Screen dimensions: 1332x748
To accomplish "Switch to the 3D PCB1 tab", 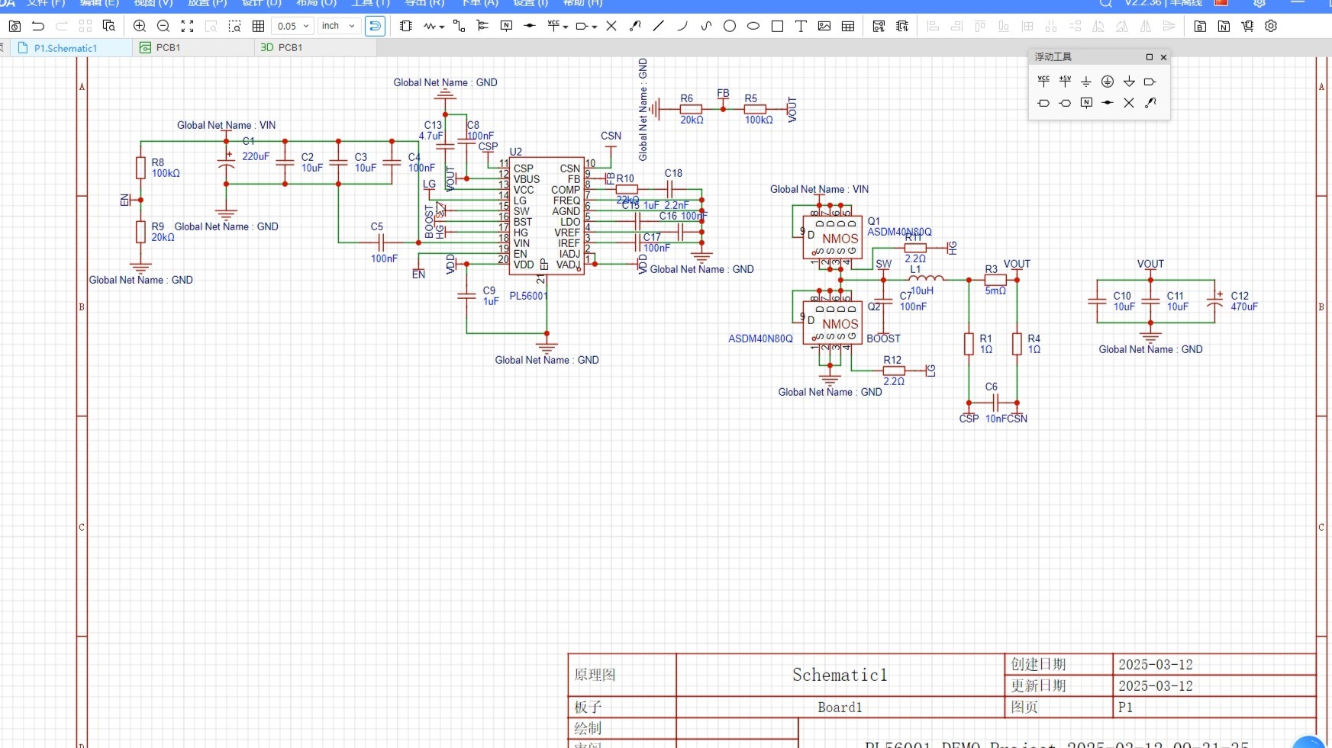I will (282, 47).
